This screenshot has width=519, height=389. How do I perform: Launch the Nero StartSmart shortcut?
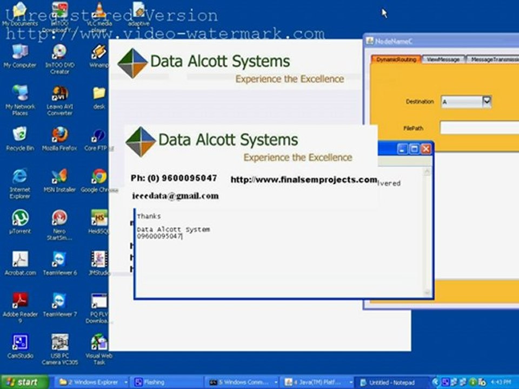point(59,225)
